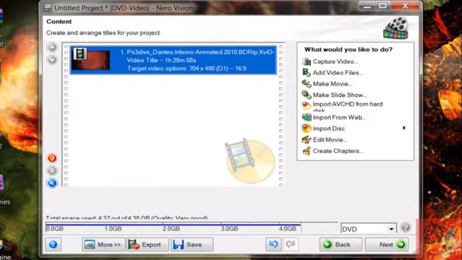Click the Import AVCHD from hard disk icon

[306, 106]
